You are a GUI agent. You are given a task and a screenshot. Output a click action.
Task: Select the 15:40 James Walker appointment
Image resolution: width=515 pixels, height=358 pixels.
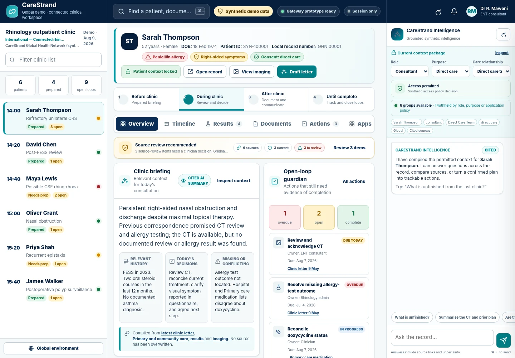tap(53, 290)
